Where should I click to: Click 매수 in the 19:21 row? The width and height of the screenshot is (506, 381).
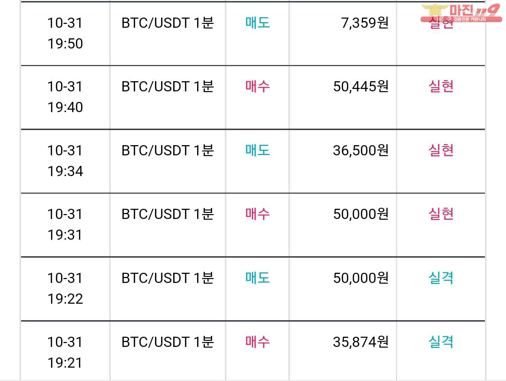[x=257, y=342]
